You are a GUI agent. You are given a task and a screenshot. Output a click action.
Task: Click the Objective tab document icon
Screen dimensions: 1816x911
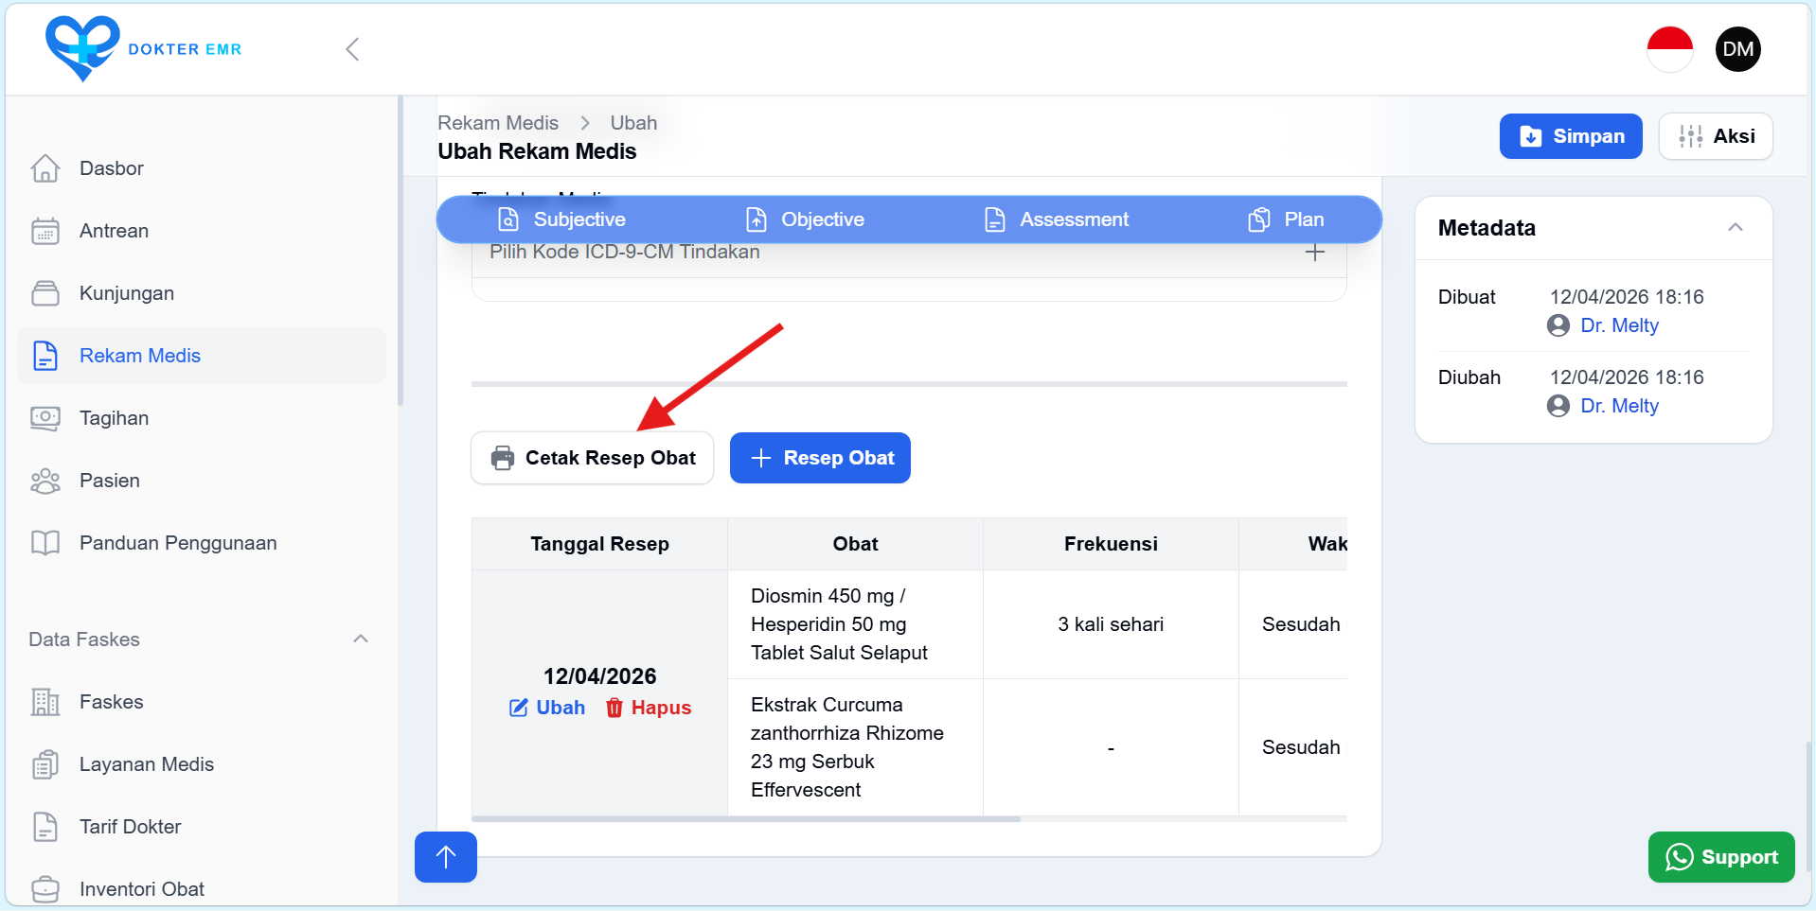[x=757, y=219]
